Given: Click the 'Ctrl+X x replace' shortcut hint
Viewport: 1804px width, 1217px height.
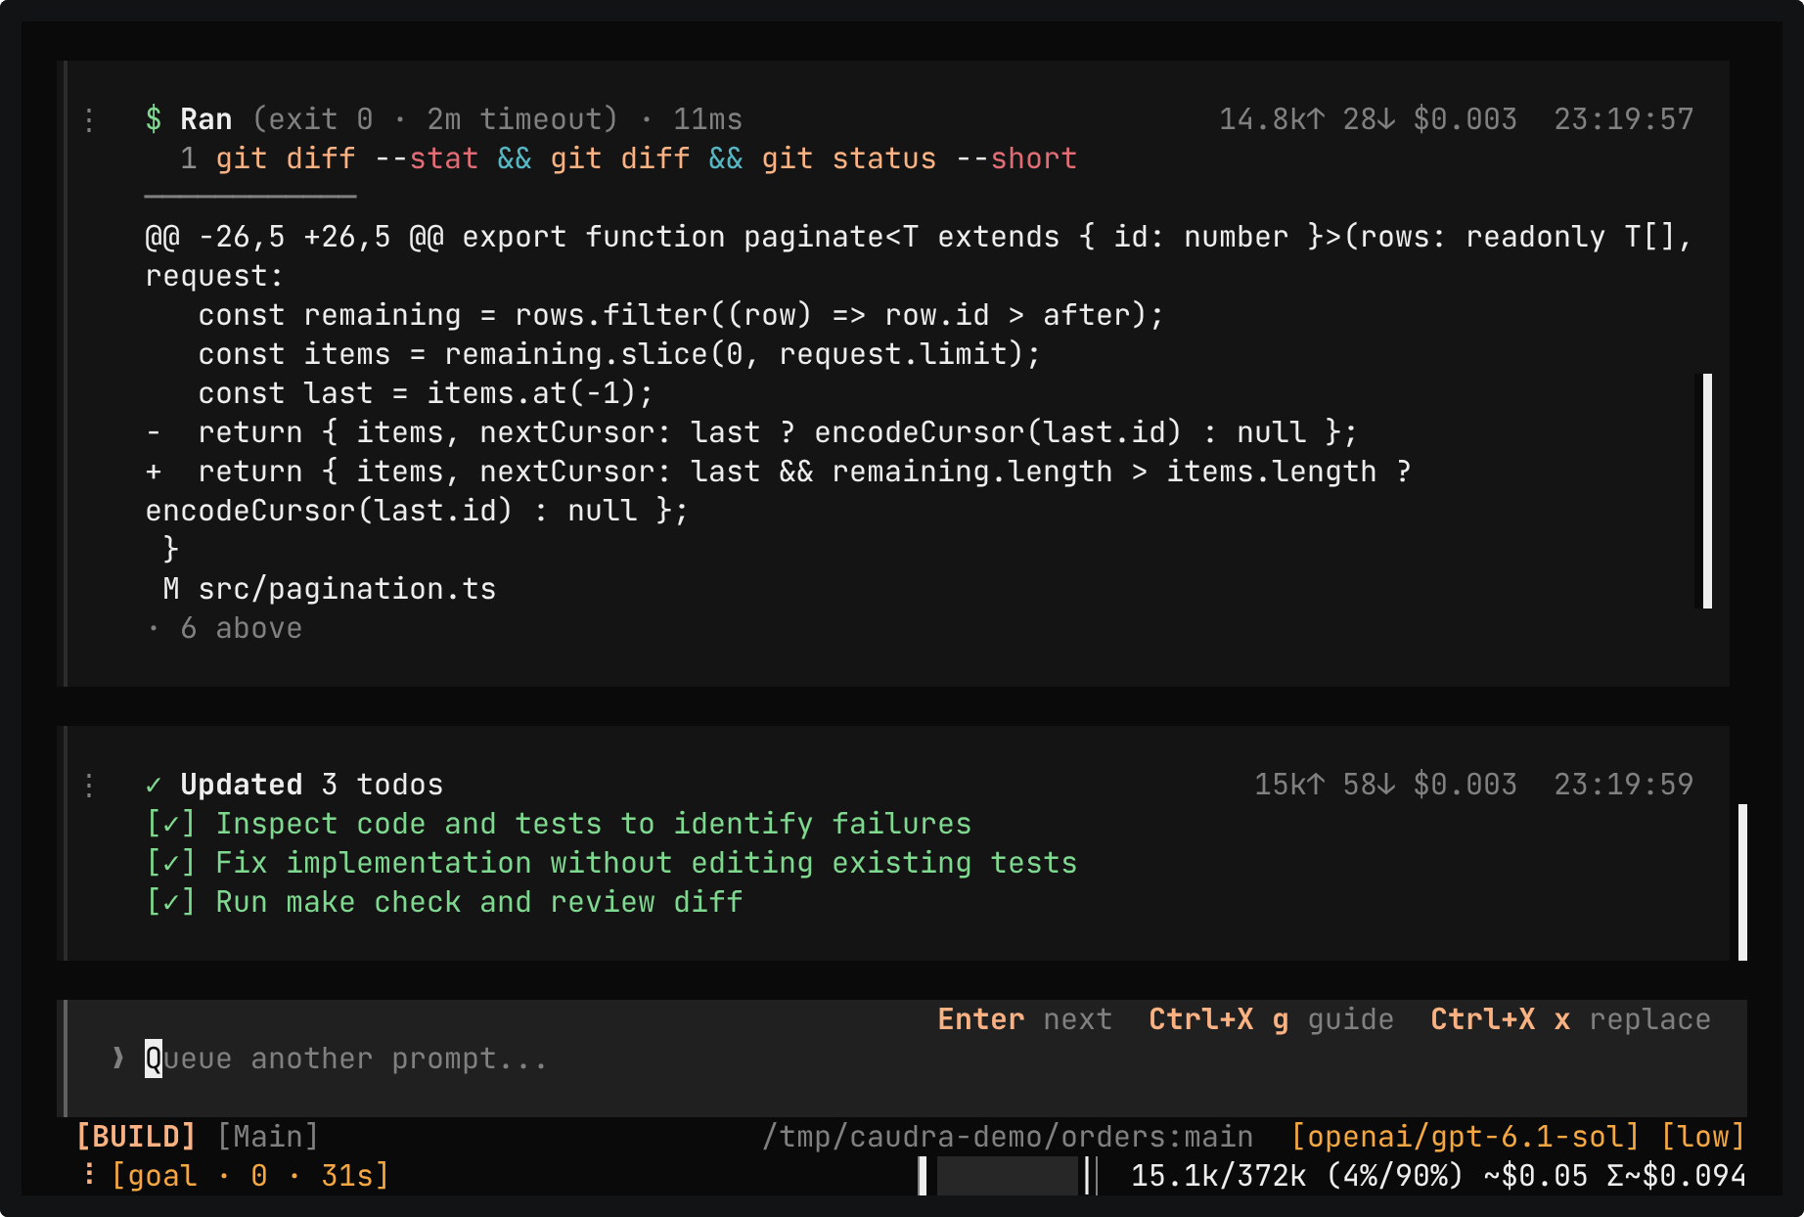Looking at the screenshot, I should 1570,1019.
